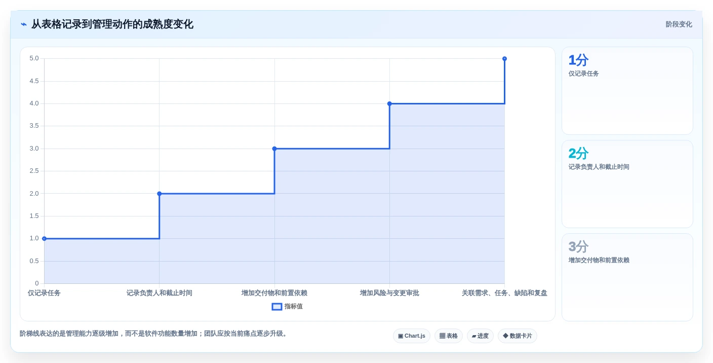The image size is (713, 363).
Task: Click the 关联需求、任务、缺陷和复盘 x-axis label
Action: click(504, 293)
